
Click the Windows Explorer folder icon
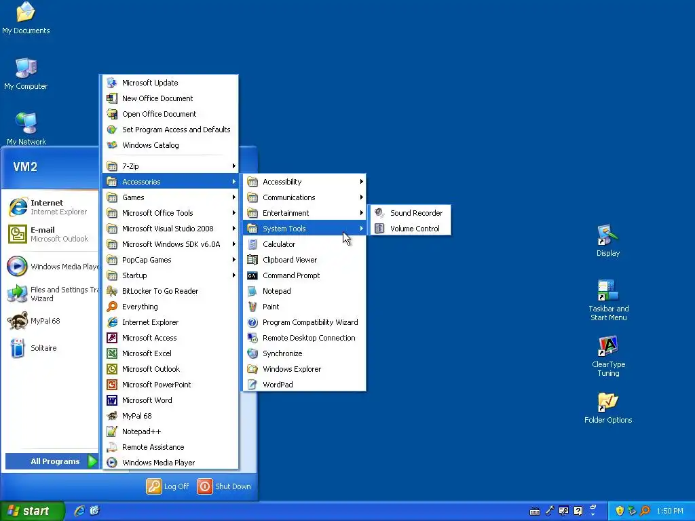point(252,369)
